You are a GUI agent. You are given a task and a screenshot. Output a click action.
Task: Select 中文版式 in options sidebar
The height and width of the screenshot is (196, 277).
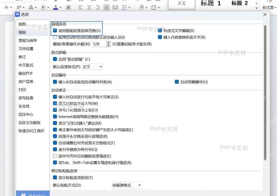tap(26, 65)
